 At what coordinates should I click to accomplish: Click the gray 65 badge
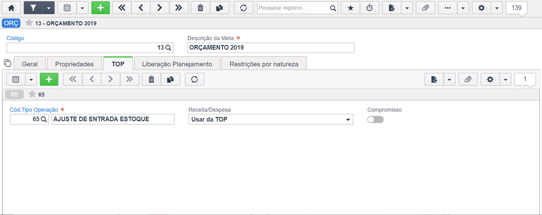tap(15, 94)
